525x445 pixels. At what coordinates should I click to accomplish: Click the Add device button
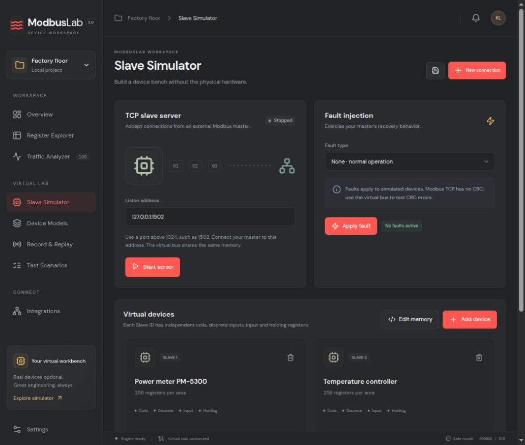[x=470, y=319]
